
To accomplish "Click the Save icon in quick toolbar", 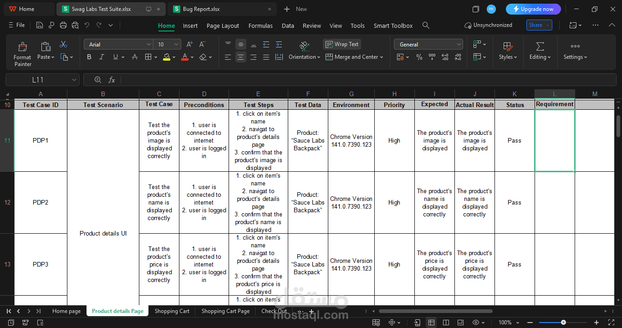I will click(40, 26).
